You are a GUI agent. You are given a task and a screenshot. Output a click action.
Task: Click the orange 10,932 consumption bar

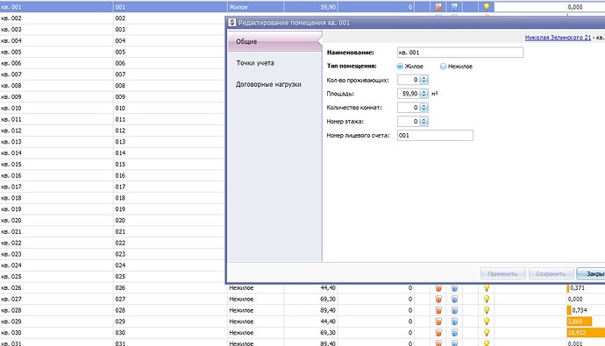tap(586, 333)
